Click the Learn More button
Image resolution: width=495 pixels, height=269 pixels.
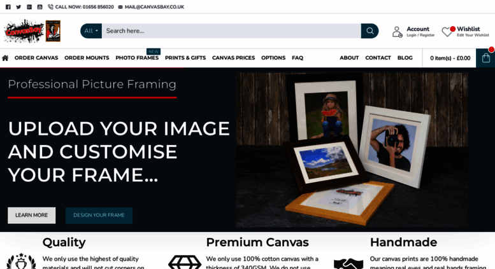(32, 216)
